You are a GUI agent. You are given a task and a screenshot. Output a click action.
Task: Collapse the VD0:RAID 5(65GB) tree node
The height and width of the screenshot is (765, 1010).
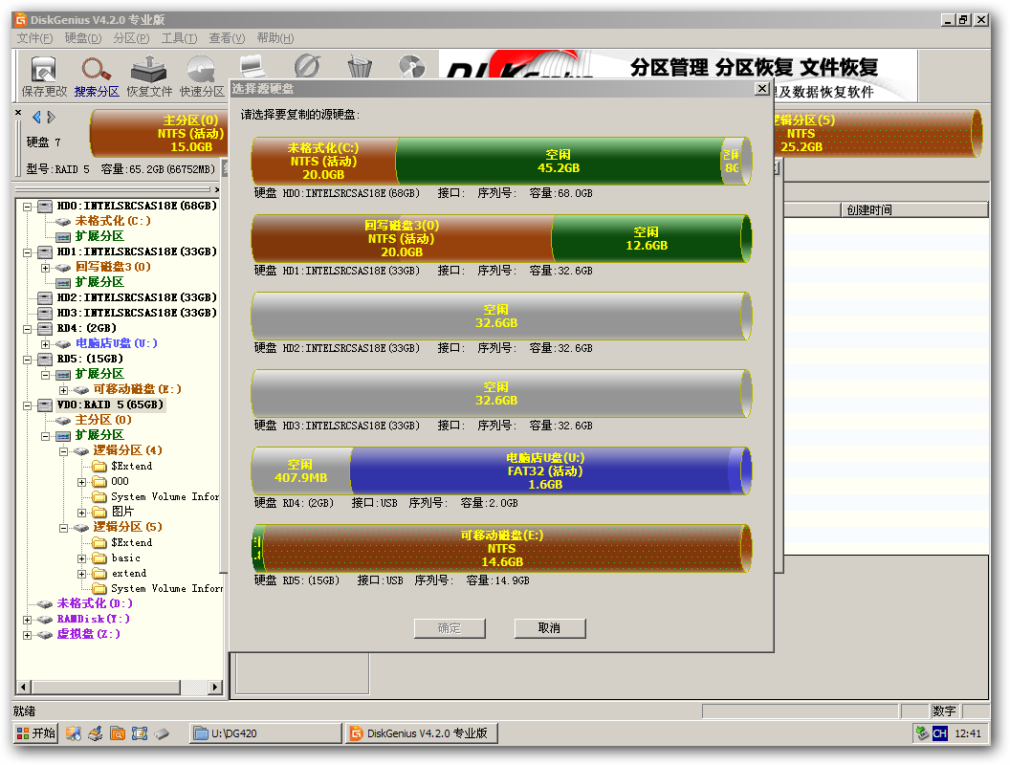pyautogui.click(x=28, y=405)
